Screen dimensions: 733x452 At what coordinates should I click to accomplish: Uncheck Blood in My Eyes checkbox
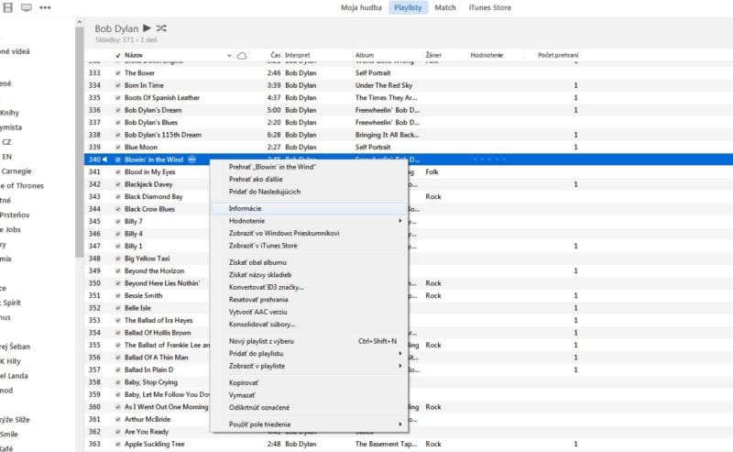click(x=118, y=171)
